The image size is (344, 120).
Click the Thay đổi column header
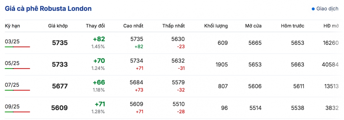pos(96,26)
